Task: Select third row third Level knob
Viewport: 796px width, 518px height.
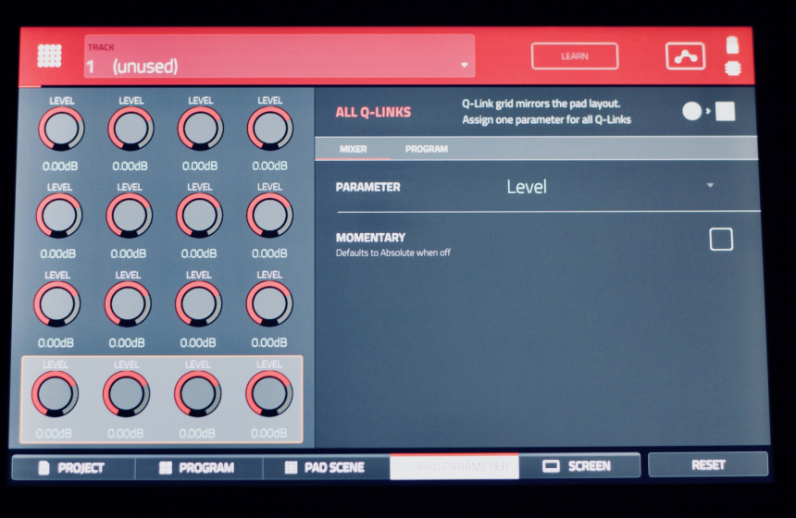Action: click(198, 304)
